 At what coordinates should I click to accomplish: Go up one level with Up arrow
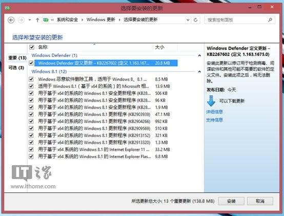[37, 20]
